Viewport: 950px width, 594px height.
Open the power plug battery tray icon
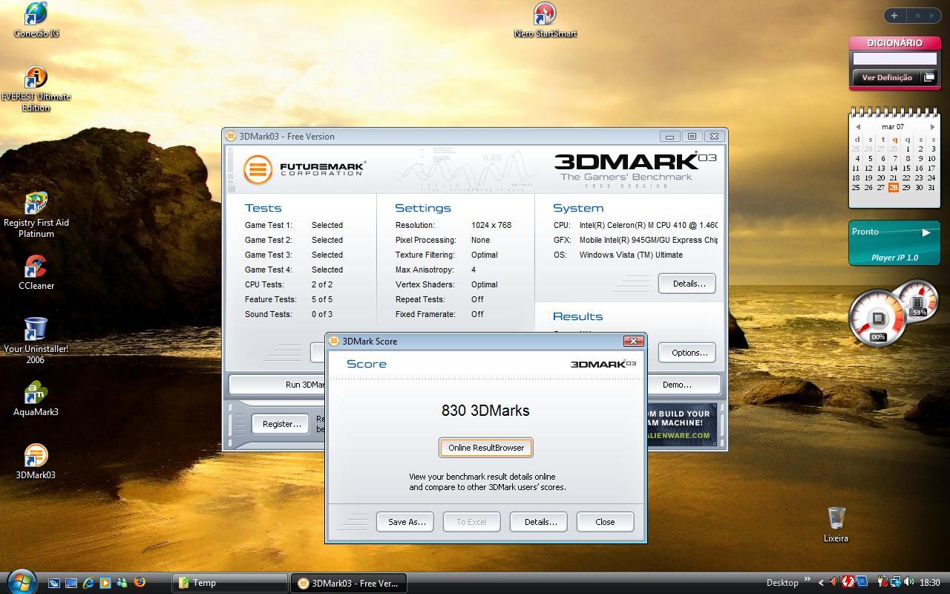click(882, 583)
